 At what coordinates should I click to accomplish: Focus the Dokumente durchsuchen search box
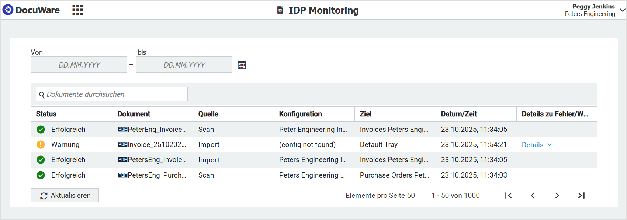114,94
